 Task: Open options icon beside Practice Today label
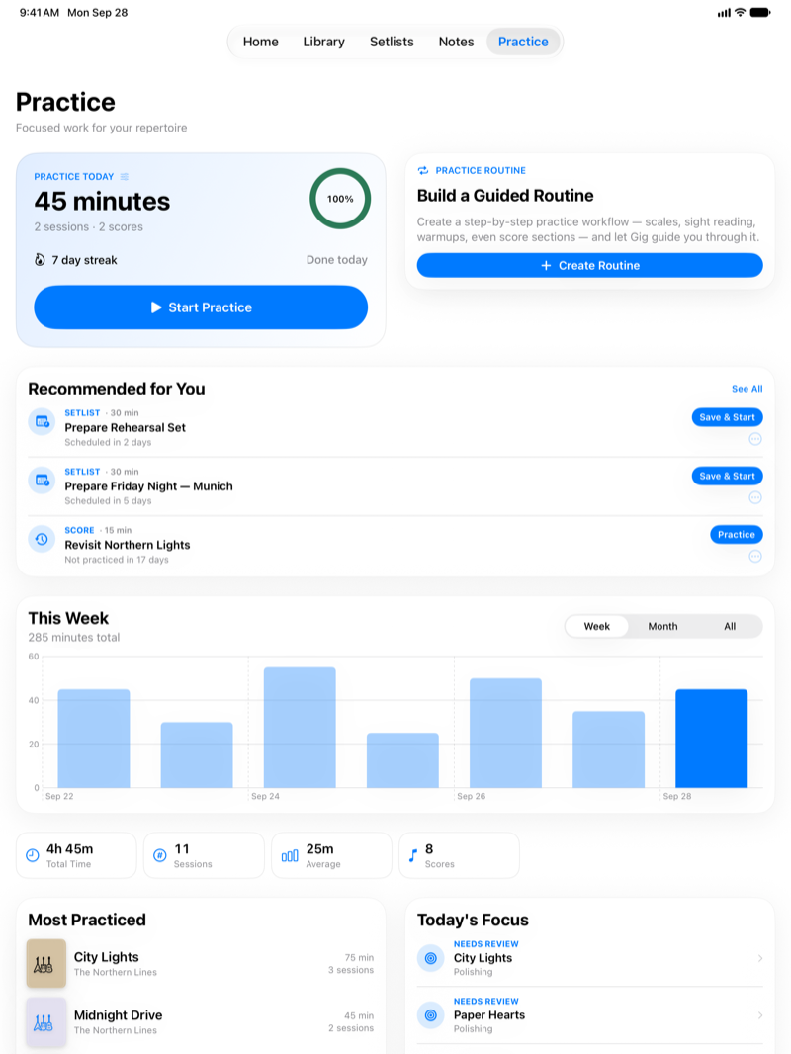125,177
